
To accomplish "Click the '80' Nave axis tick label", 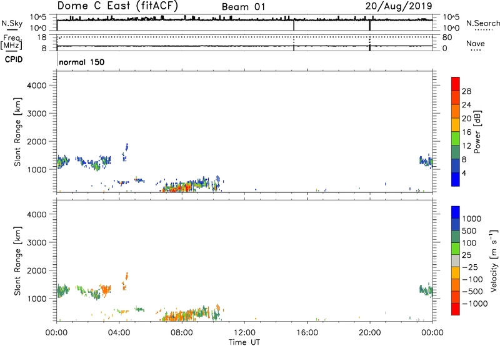I will (447, 37).
